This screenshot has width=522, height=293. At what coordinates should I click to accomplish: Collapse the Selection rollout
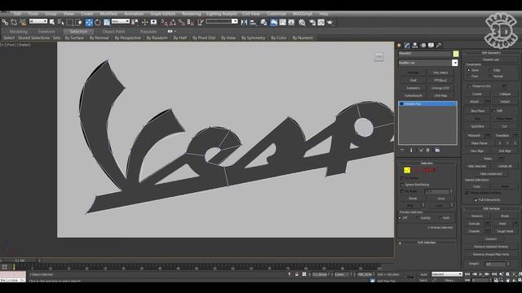pos(427,163)
